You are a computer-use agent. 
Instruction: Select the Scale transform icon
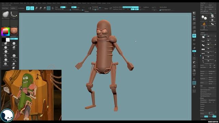pos(40,8)
